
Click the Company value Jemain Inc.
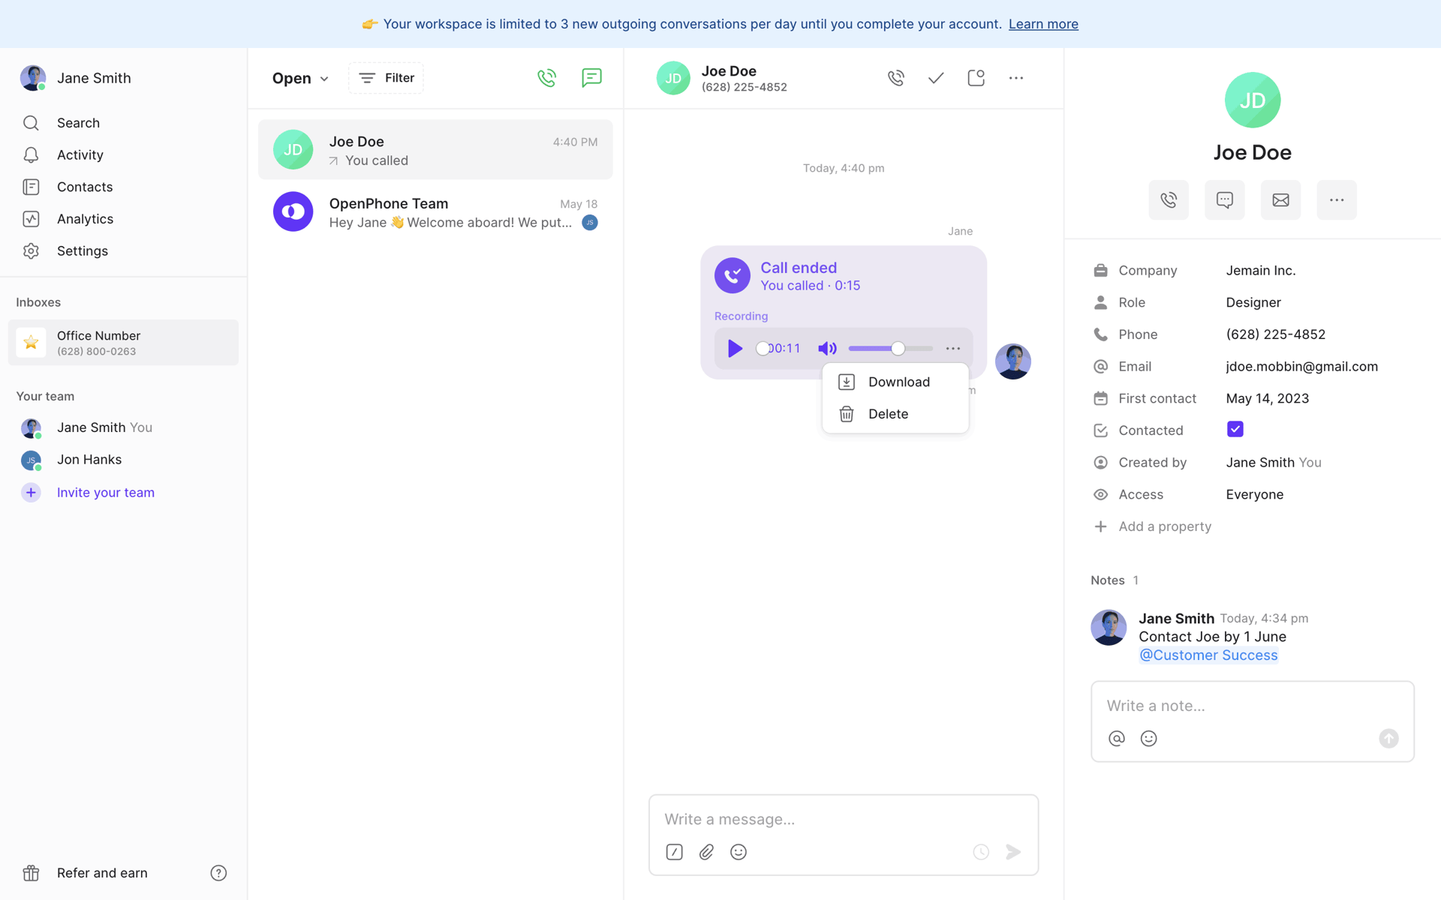1261,270
